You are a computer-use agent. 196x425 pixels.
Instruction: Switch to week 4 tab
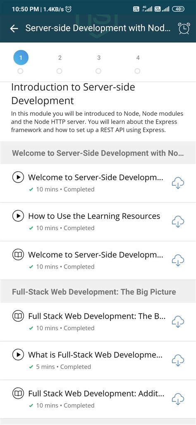coord(138,58)
